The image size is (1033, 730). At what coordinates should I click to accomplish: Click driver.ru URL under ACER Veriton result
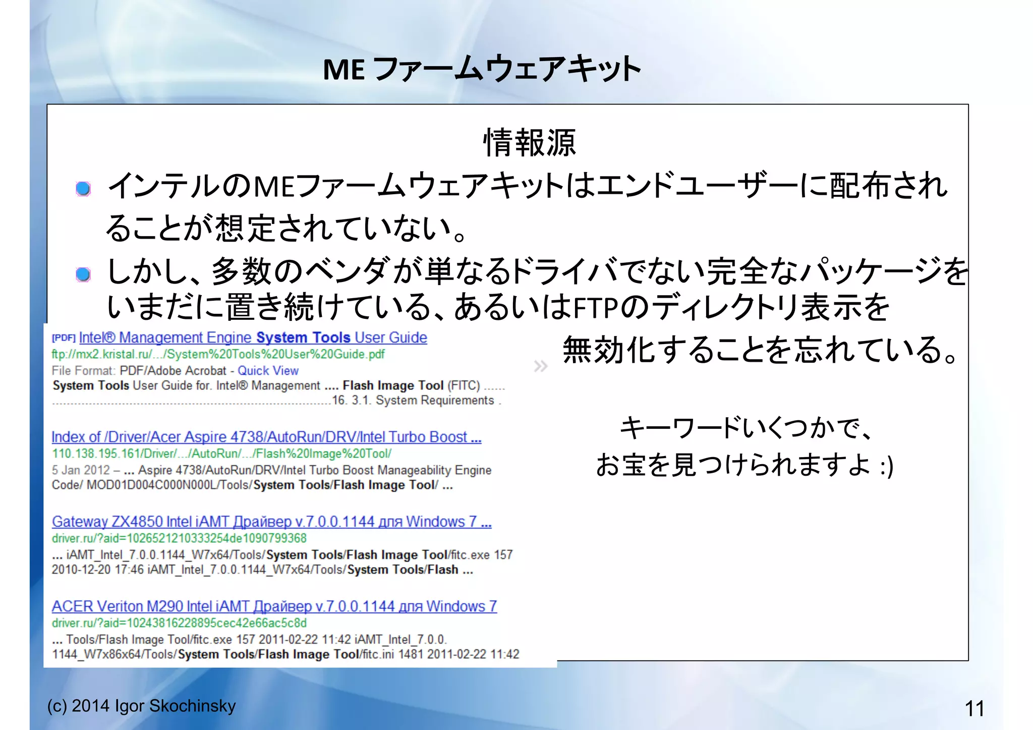179,623
